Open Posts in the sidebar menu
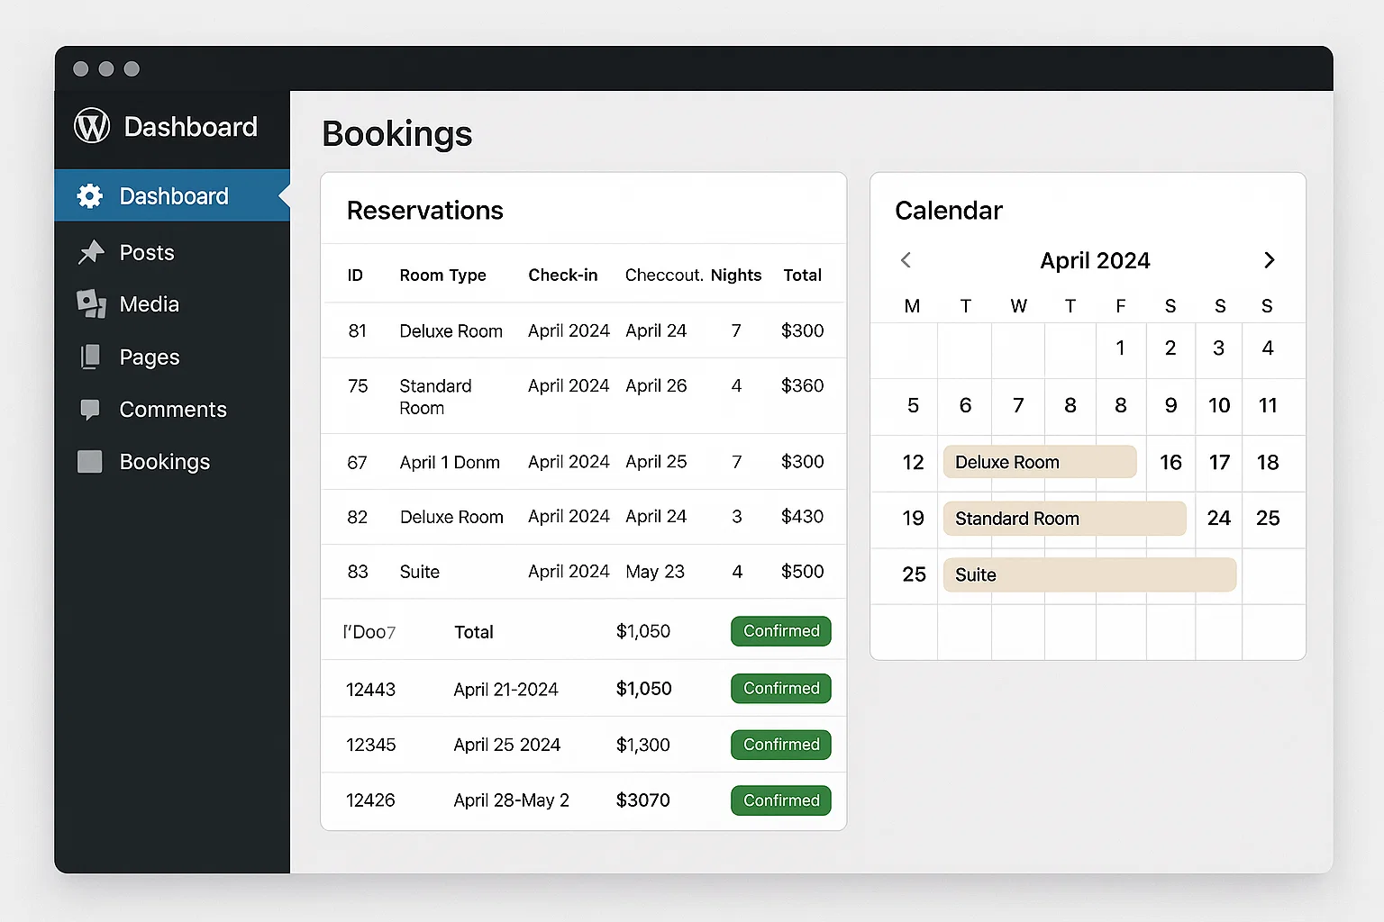The width and height of the screenshot is (1384, 922). point(147,253)
